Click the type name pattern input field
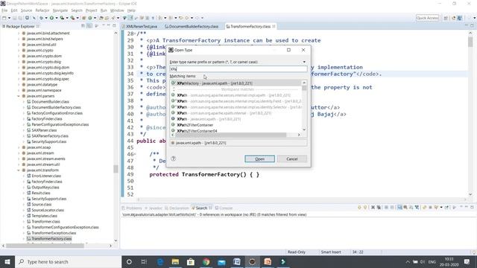Image resolution: width=477 pixels, height=268 pixels. click(x=238, y=69)
